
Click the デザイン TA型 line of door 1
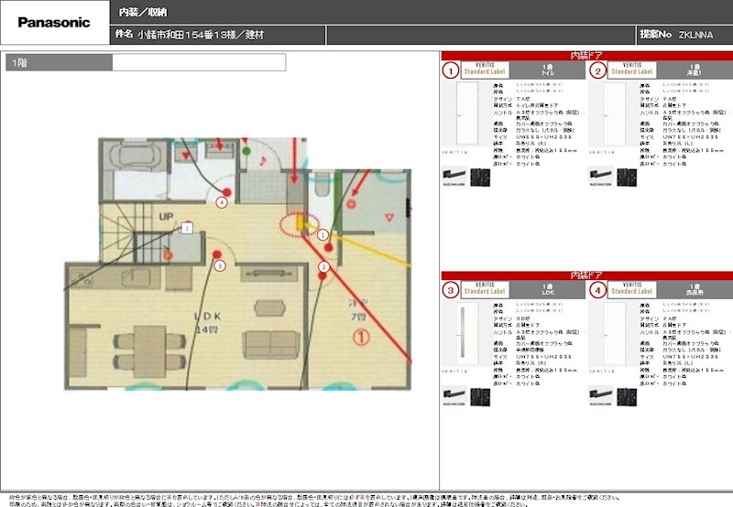pyautogui.click(x=512, y=99)
